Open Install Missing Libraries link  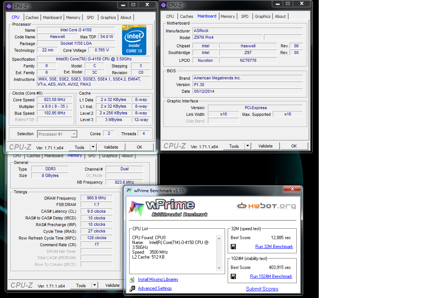point(158,279)
